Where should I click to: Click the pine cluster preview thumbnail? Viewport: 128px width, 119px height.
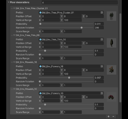(111, 16)
